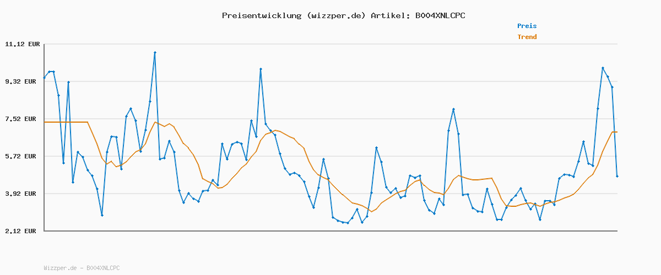Screen dimensions: 661x275
Task: Click the Trend legend label
Action: click(527, 37)
